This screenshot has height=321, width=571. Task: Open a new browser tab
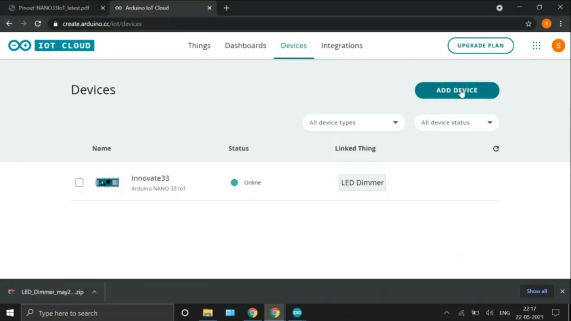(x=226, y=8)
